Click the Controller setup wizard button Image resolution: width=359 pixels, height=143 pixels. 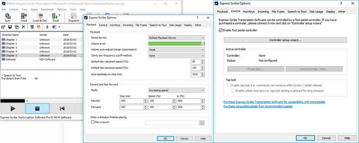(285, 40)
